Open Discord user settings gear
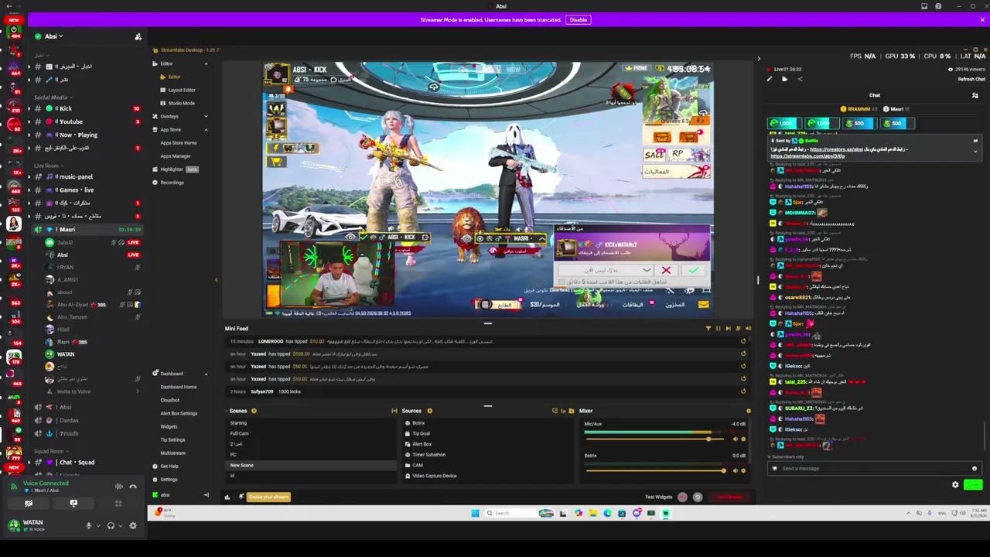 coord(133,526)
